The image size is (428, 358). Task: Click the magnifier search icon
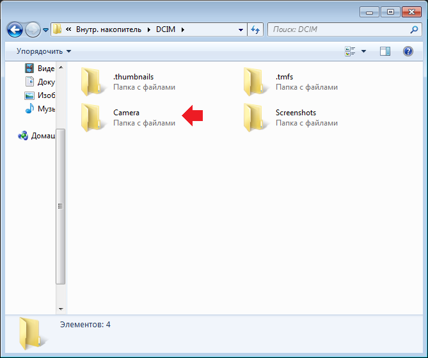[x=414, y=29]
